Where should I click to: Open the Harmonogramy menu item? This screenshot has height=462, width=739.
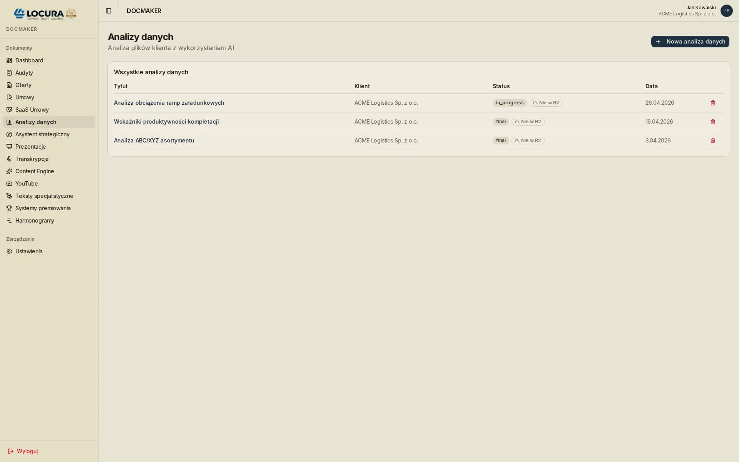35,221
